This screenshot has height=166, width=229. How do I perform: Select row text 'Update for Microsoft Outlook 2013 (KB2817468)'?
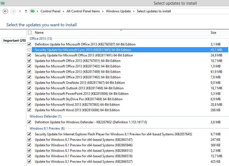(69, 88)
